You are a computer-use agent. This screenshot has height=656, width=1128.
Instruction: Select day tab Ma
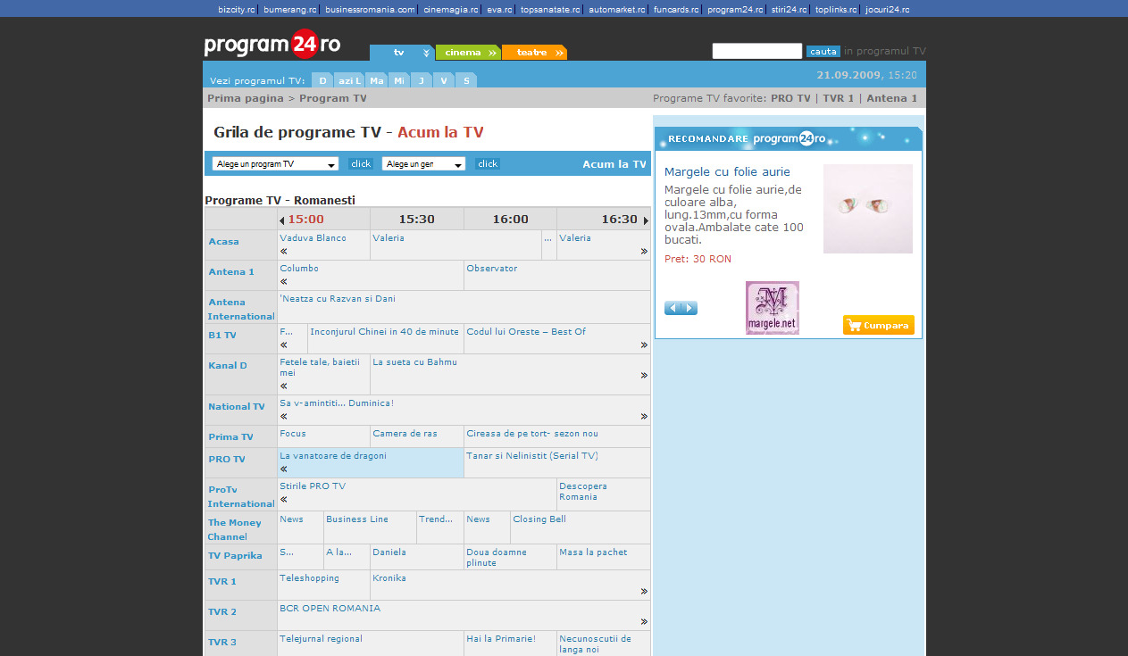point(377,80)
